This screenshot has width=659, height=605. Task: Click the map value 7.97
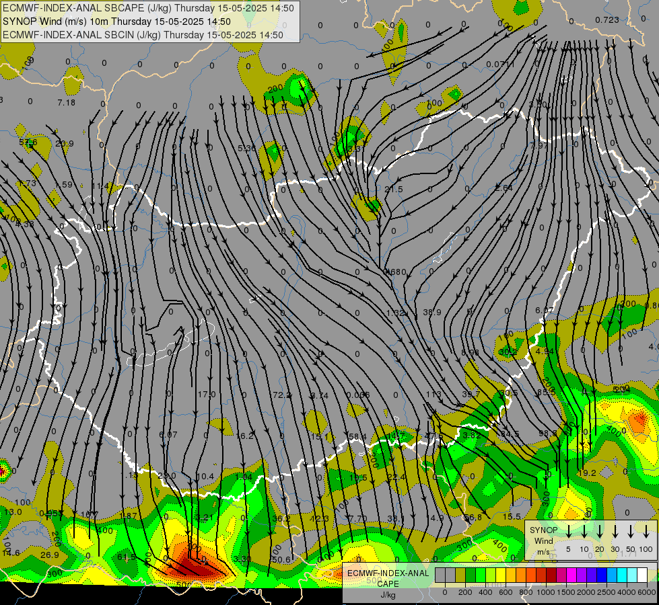539,145
